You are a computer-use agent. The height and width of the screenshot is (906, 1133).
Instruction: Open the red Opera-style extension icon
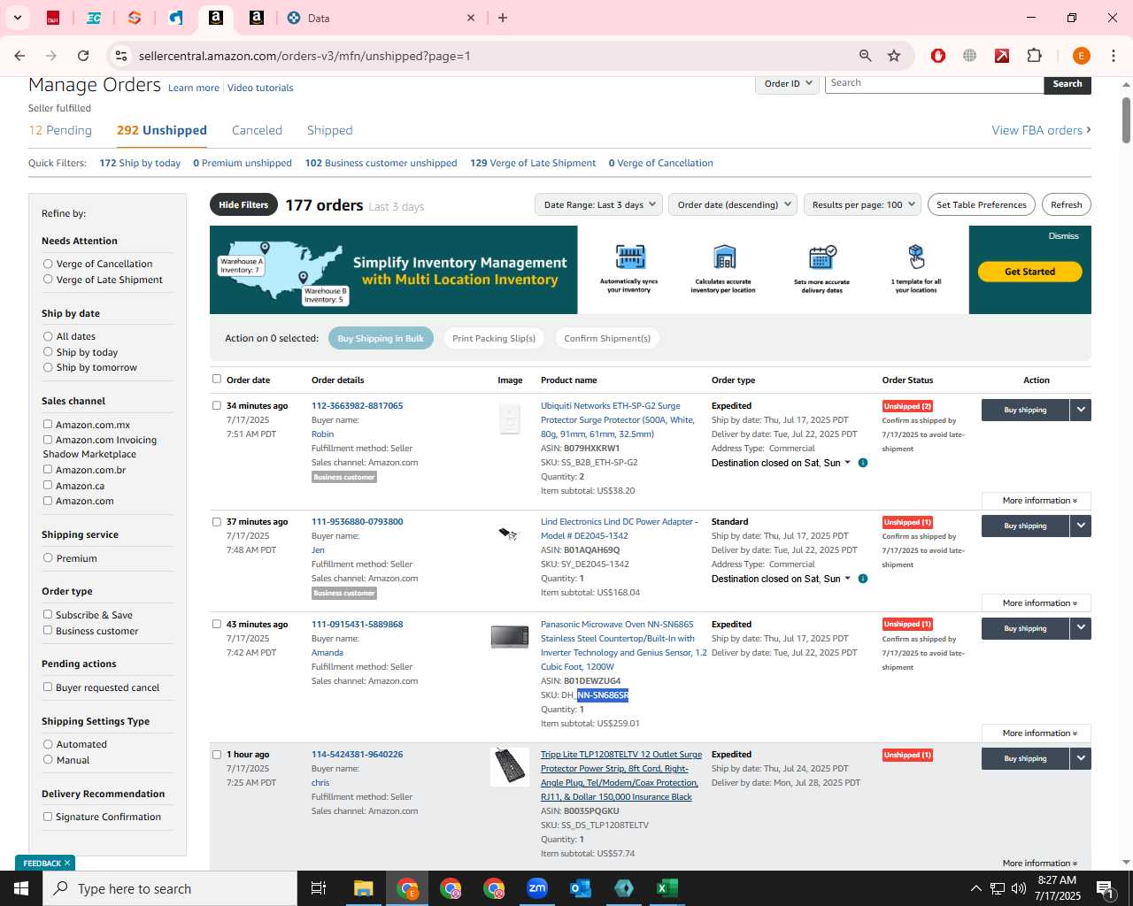click(x=938, y=56)
